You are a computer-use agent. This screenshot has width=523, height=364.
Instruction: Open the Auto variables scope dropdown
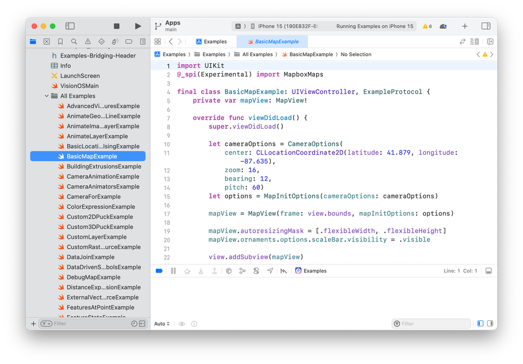tap(162, 324)
